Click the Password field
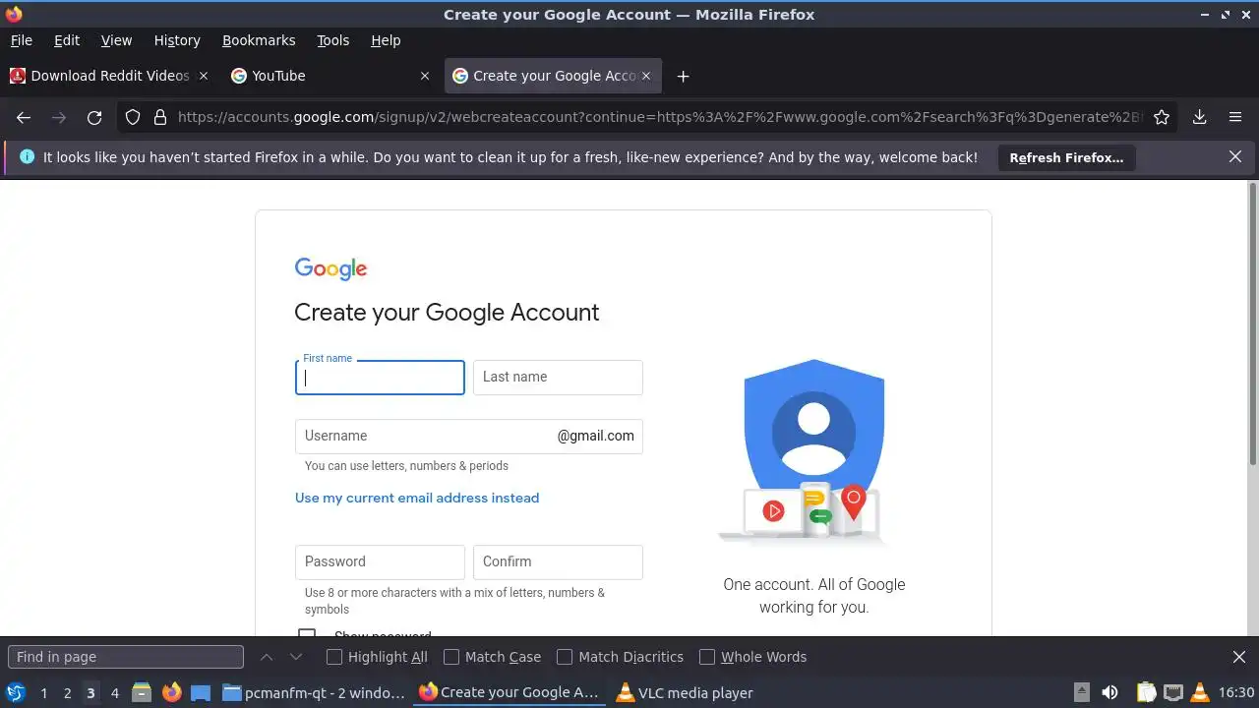 click(380, 561)
